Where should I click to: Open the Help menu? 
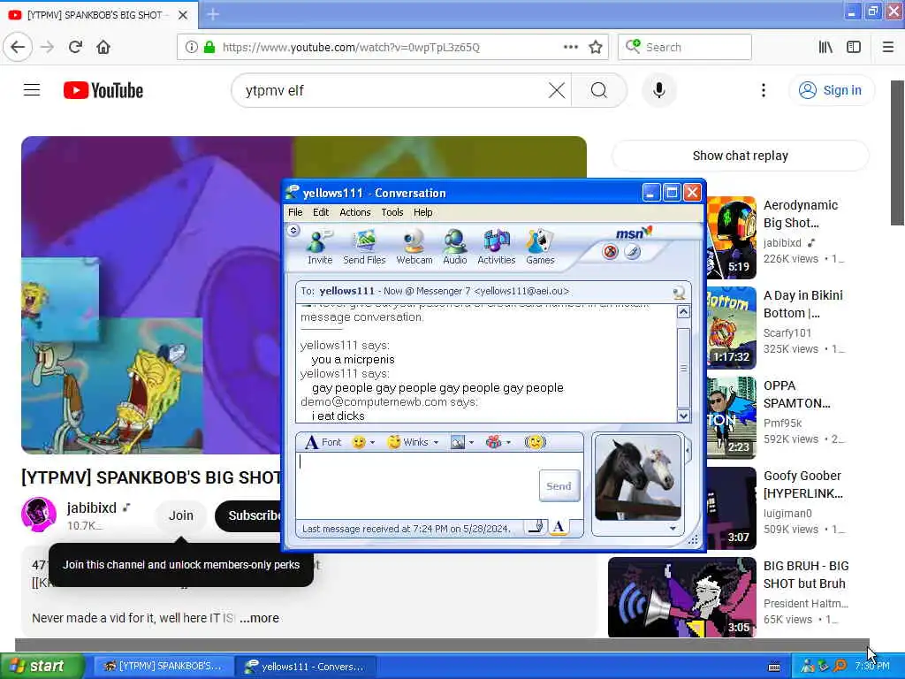[422, 212]
